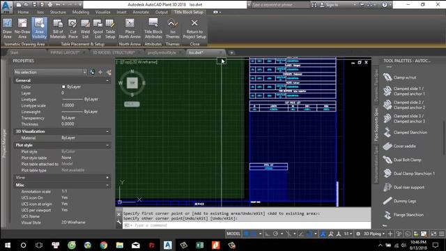446x251 pixels.
Task: Open Title Block Attributes
Action: click(x=153, y=29)
